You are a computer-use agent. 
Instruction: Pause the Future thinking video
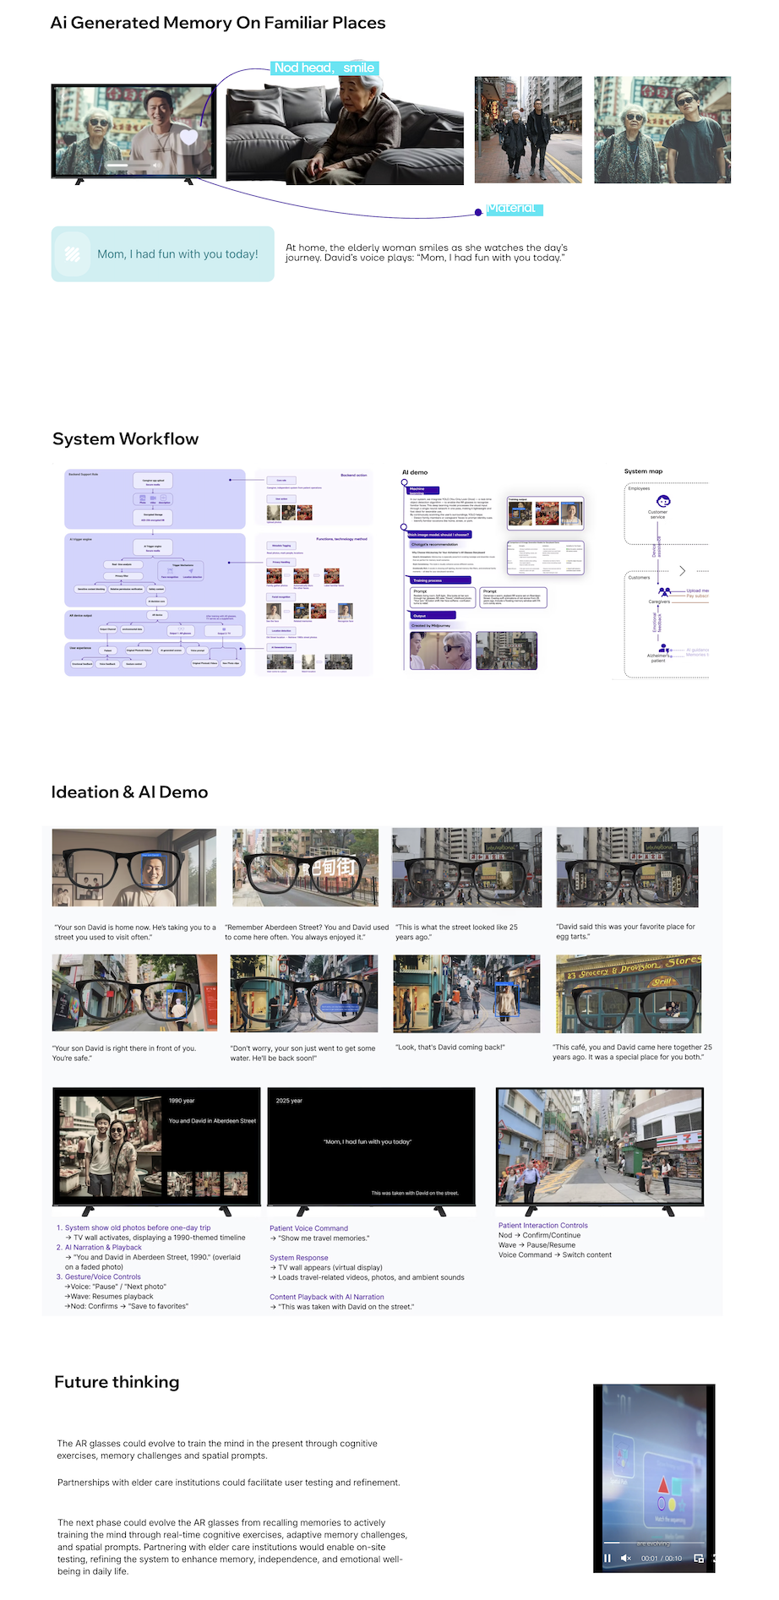pyautogui.click(x=607, y=1558)
